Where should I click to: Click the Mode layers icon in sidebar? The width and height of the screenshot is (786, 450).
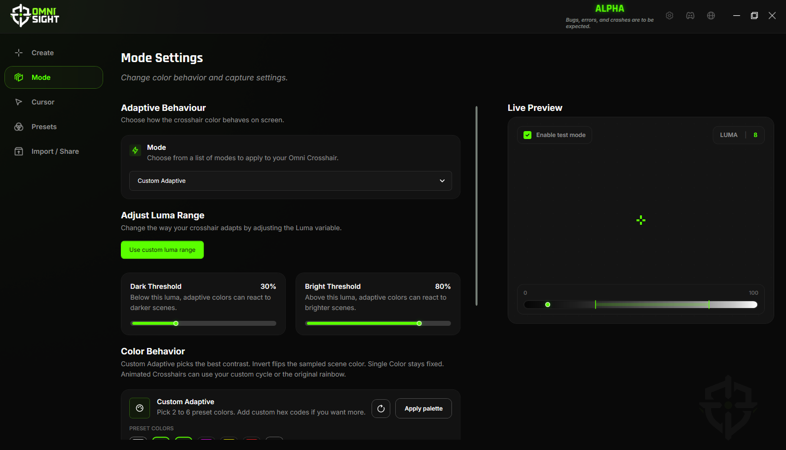[19, 77]
